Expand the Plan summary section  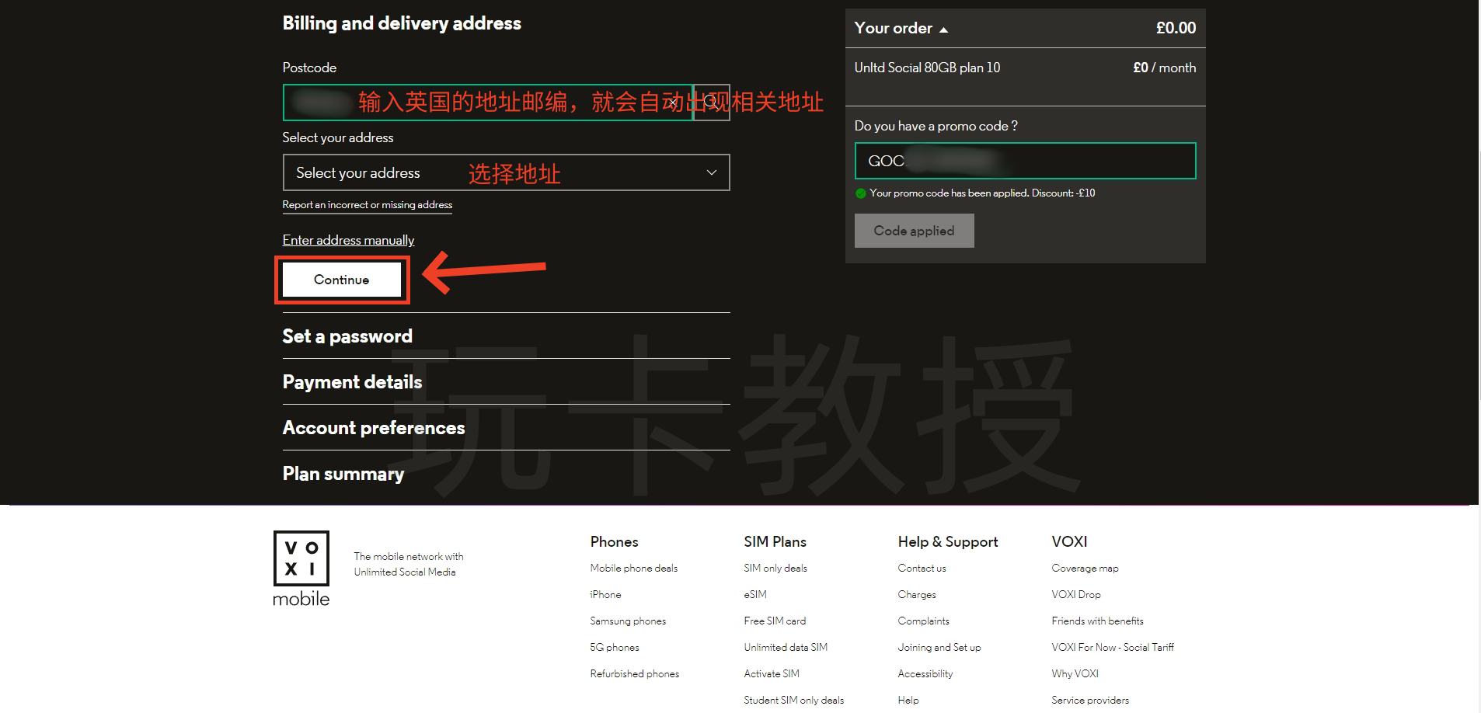click(343, 474)
